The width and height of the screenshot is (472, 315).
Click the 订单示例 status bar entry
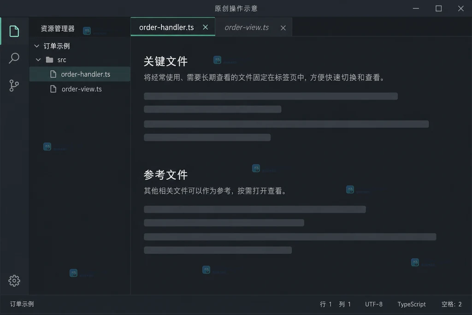tap(22, 304)
